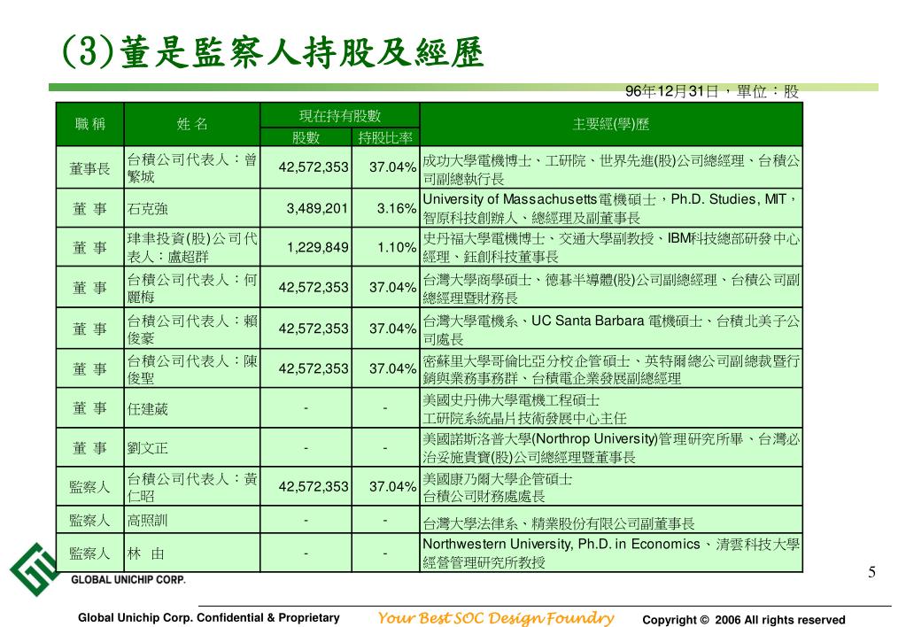Image resolution: width=906 pixels, height=627 pixels.
Task: Click share count 3,489,201
Action: point(317,209)
